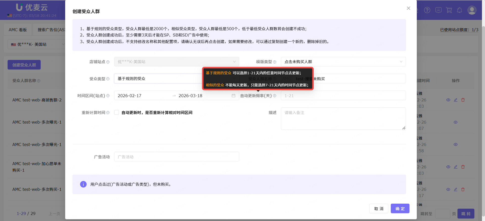Click help icon next to 自动更新频率(天)
Screen dimensions: 485x221
point(275,96)
